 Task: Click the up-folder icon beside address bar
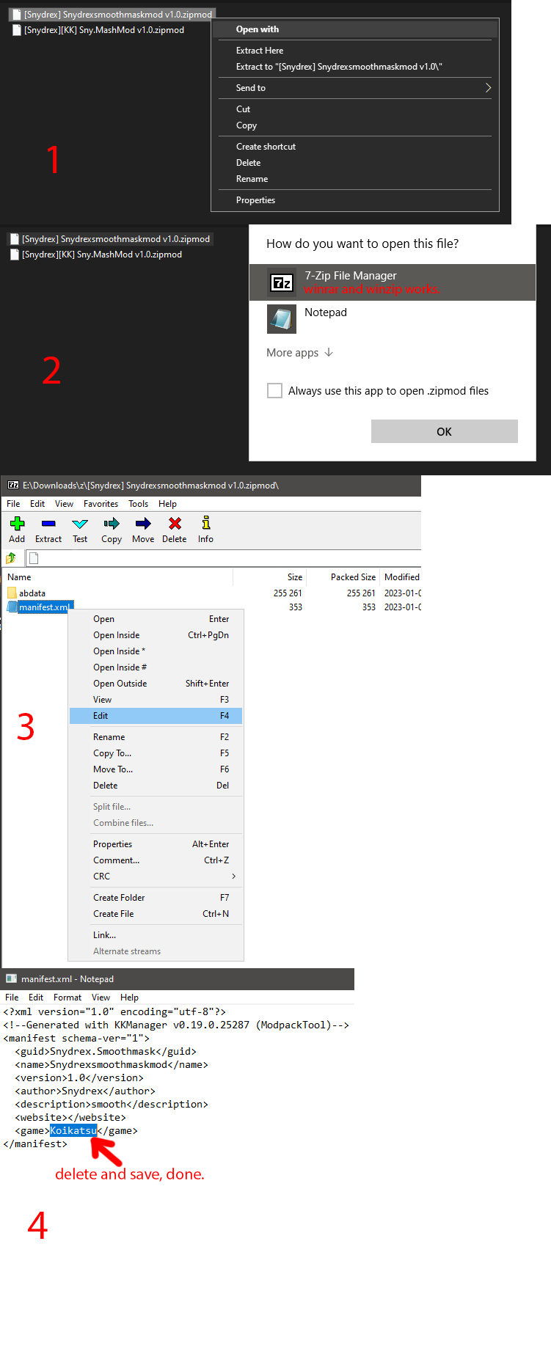tap(11, 558)
